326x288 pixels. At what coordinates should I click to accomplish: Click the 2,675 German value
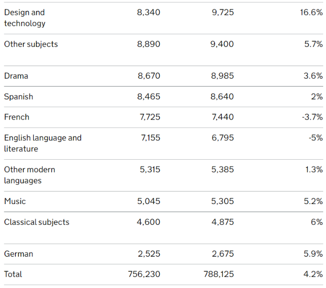[x=222, y=254]
